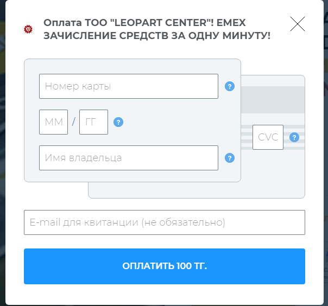
Task: Click the signature strip left of CVC
Action: [247, 137]
